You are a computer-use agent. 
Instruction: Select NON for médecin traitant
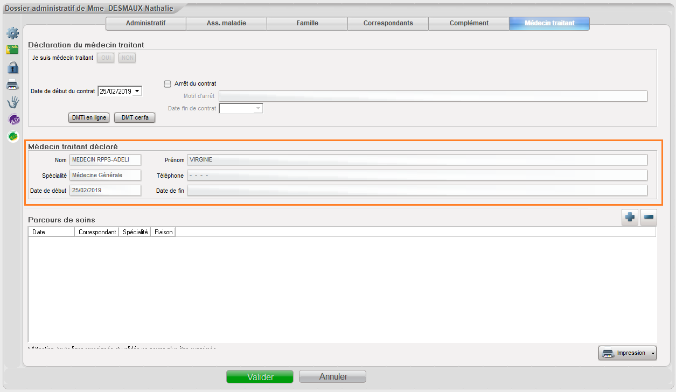[x=127, y=58]
